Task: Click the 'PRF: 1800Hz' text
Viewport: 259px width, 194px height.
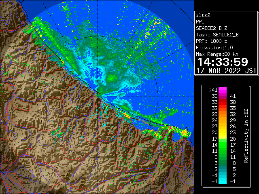Action: click(212, 41)
